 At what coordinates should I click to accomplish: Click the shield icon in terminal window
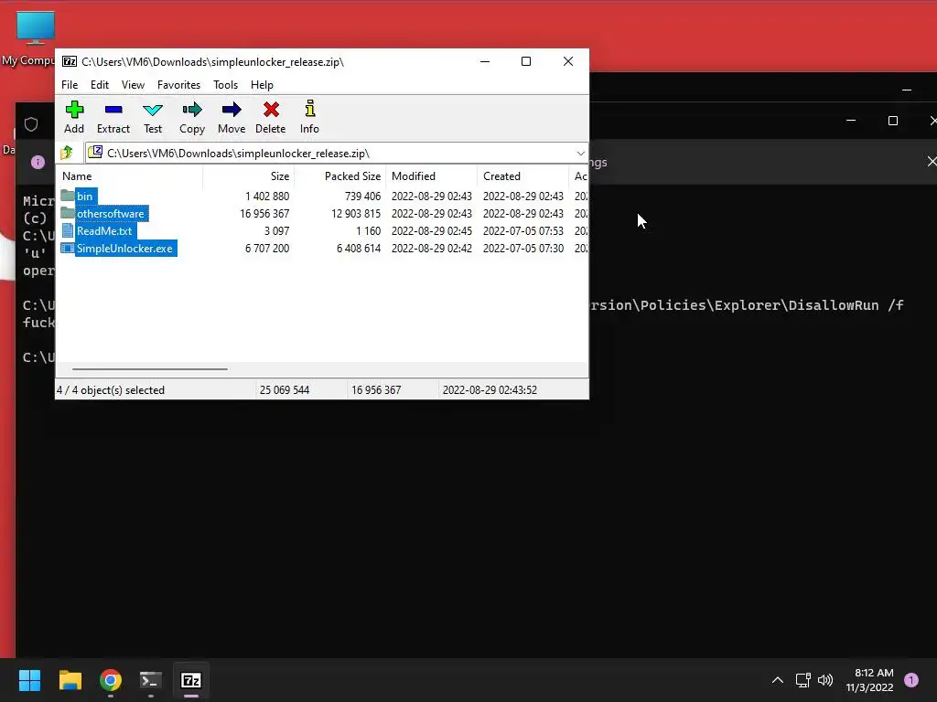click(31, 124)
